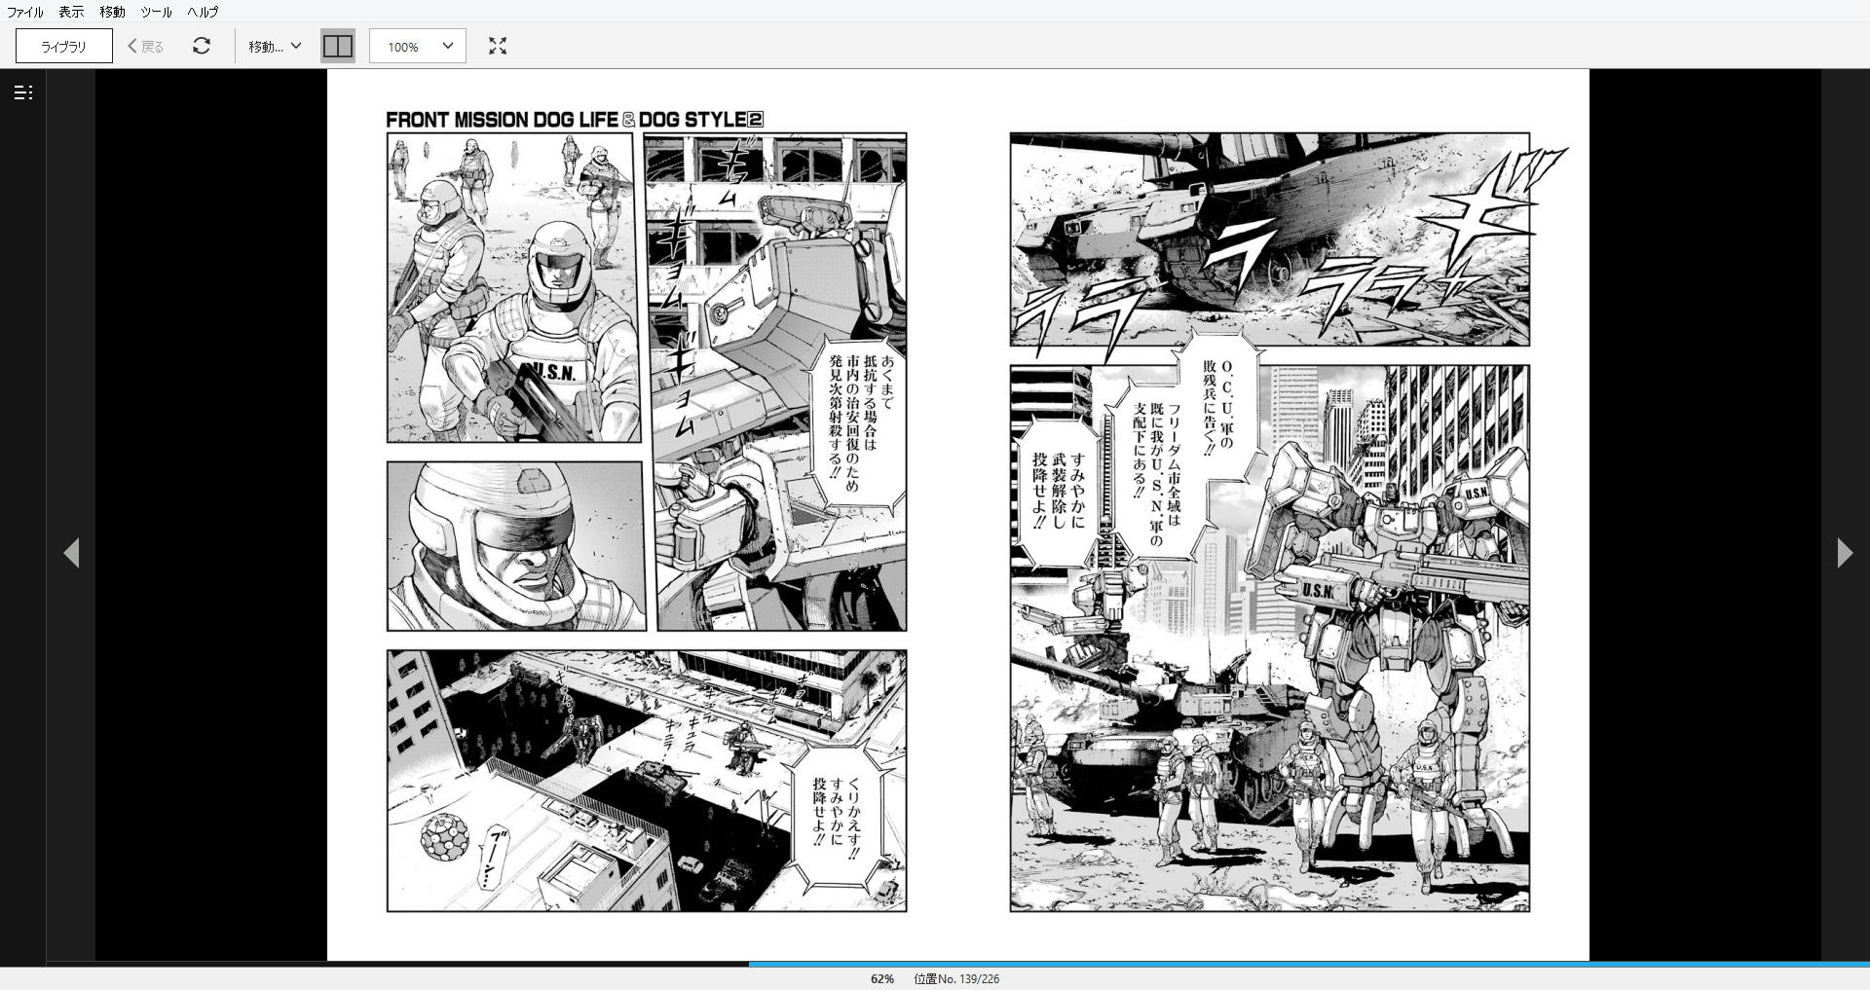Open the table of contents sidebar icon
1870x990 pixels.
pyautogui.click(x=23, y=92)
